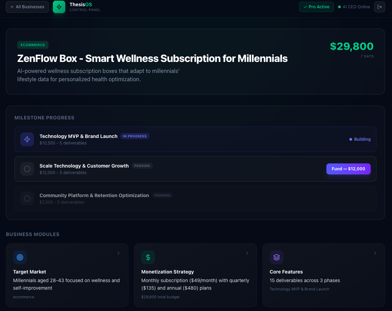
Task: Click the ThesisOS lightning bolt logo icon
Action: [59, 7]
